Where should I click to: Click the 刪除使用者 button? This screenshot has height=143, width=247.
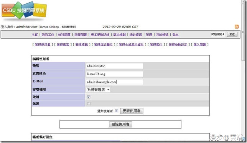(120, 125)
